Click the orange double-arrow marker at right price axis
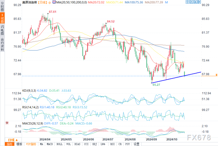 click(x=216, y=75)
